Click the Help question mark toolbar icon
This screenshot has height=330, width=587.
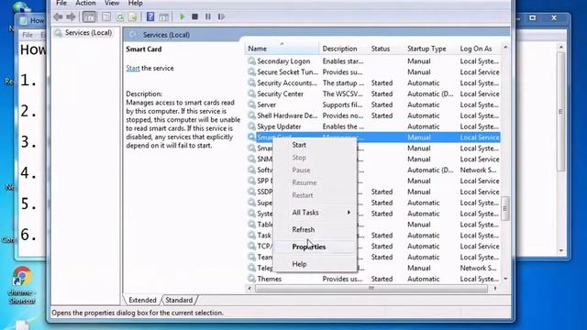coord(150,16)
